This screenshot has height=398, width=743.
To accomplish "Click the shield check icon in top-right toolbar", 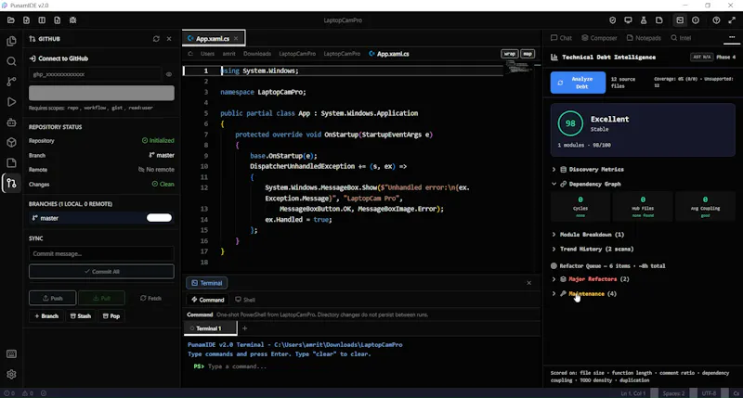I will (x=612, y=20).
